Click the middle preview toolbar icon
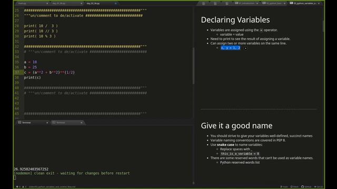 [215, 4]
